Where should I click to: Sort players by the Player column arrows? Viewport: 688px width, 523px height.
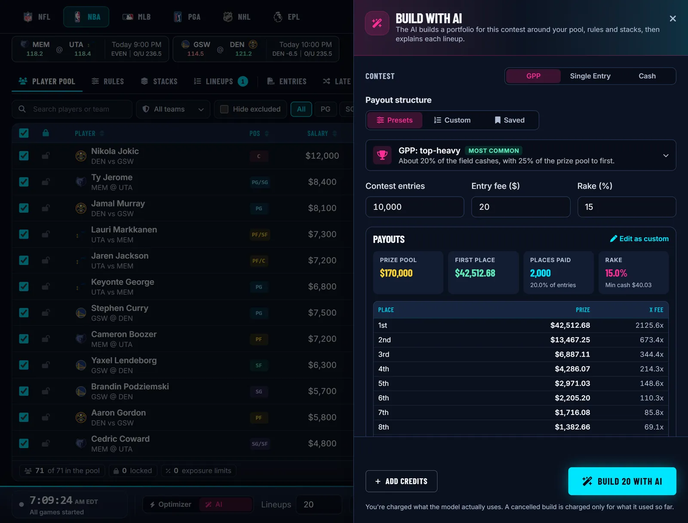pyautogui.click(x=102, y=133)
